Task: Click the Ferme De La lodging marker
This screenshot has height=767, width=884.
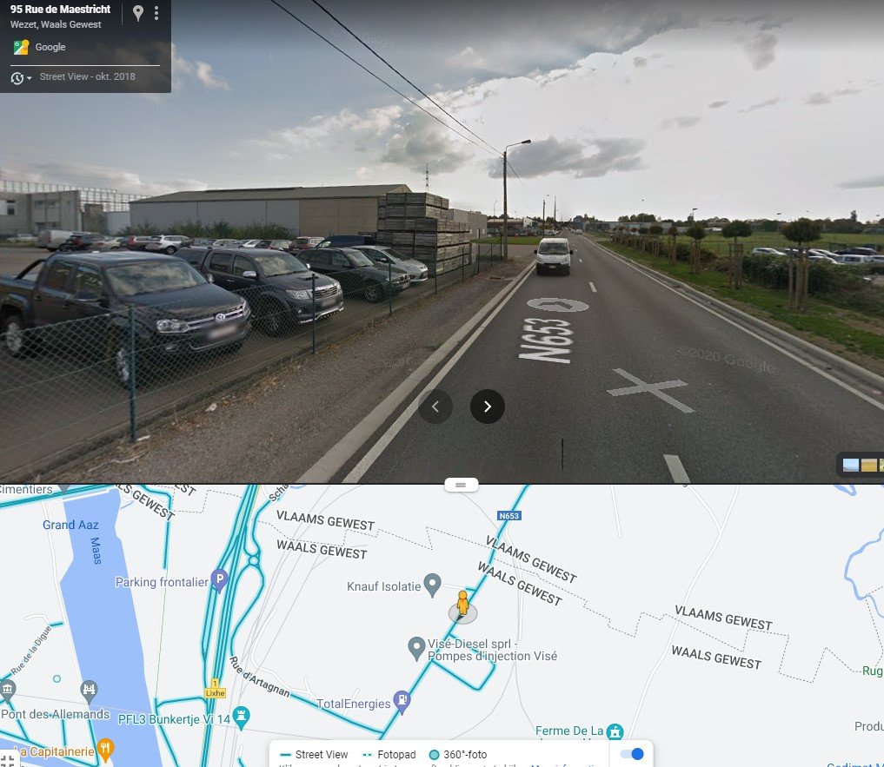Action: [x=615, y=731]
